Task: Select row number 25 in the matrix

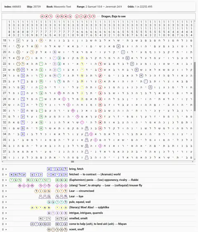Action: click(5, 81)
